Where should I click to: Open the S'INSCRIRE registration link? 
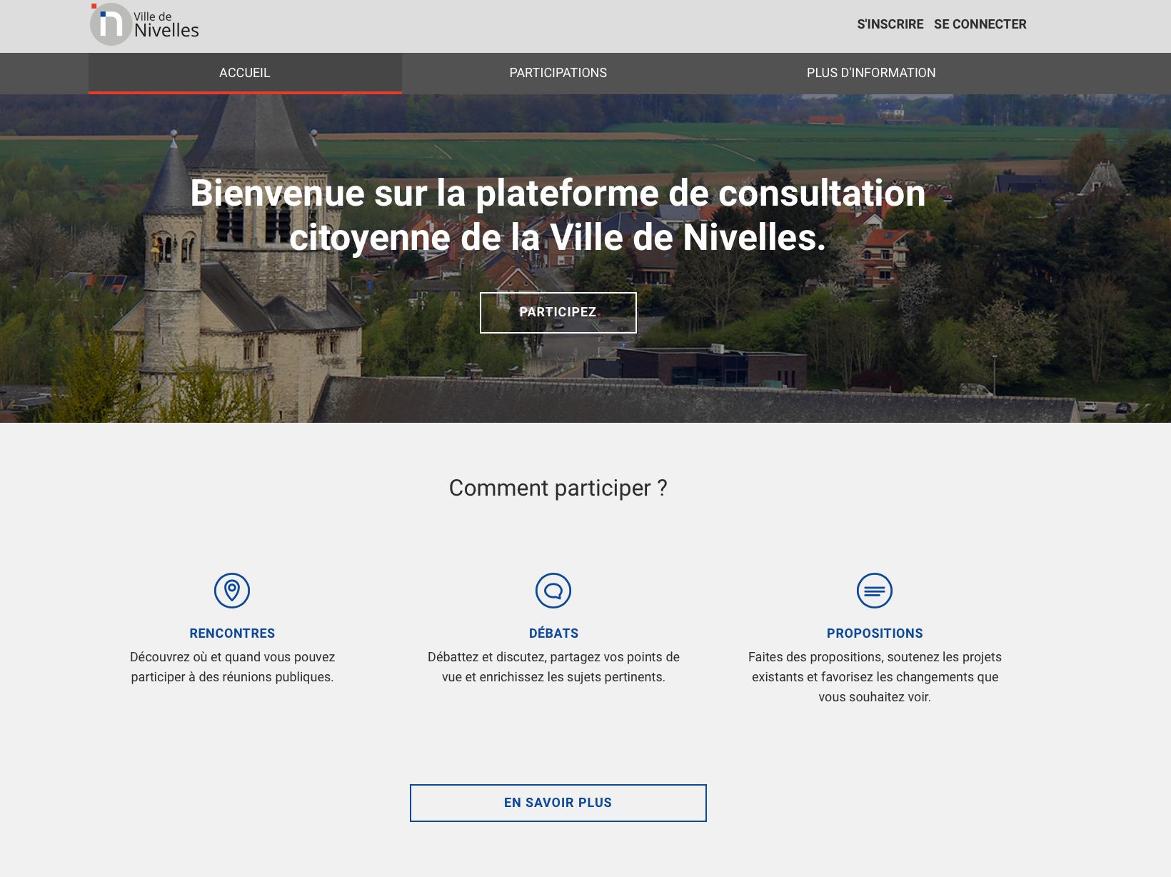[x=890, y=24]
